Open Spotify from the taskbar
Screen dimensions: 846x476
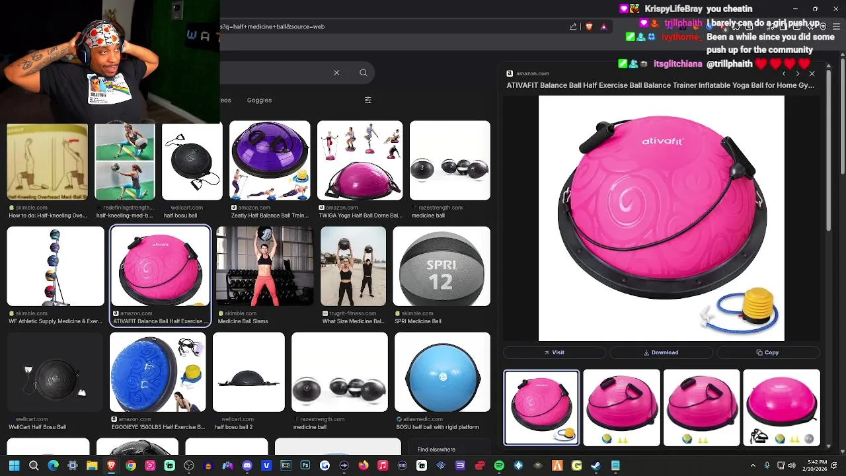click(499, 466)
